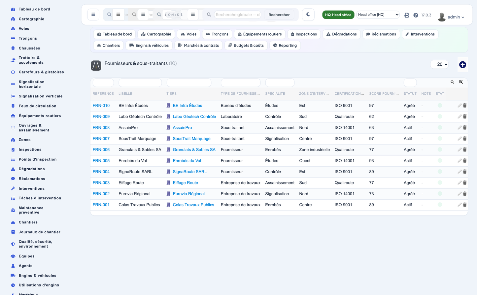The width and height of the screenshot is (477, 295).
Task: Open Utilisations d'engins from the sidebar
Action: point(39,285)
